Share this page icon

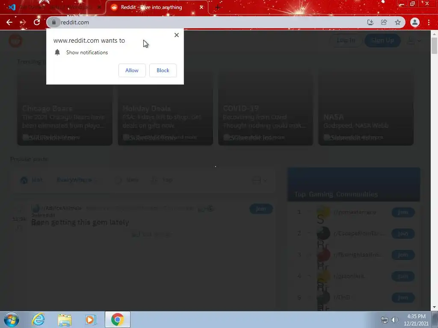click(x=384, y=22)
